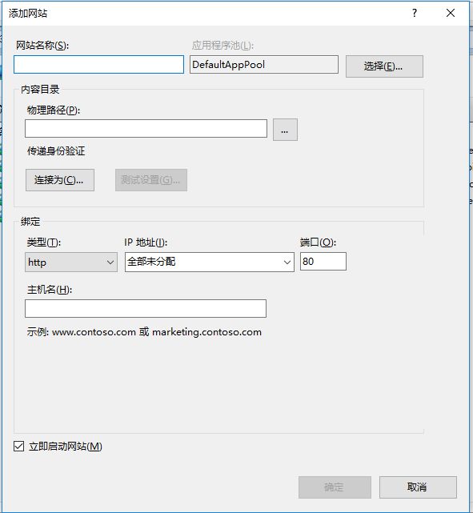473x513 pixels.
Task: Open the 类型 http dropdown
Action: point(71,262)
